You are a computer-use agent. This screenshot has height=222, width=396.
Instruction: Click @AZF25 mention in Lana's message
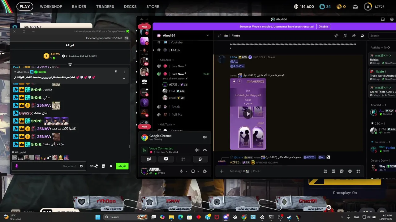point(237,66)
